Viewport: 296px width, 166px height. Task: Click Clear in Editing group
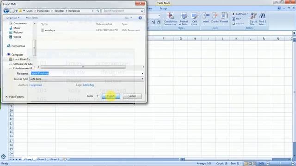238,24
